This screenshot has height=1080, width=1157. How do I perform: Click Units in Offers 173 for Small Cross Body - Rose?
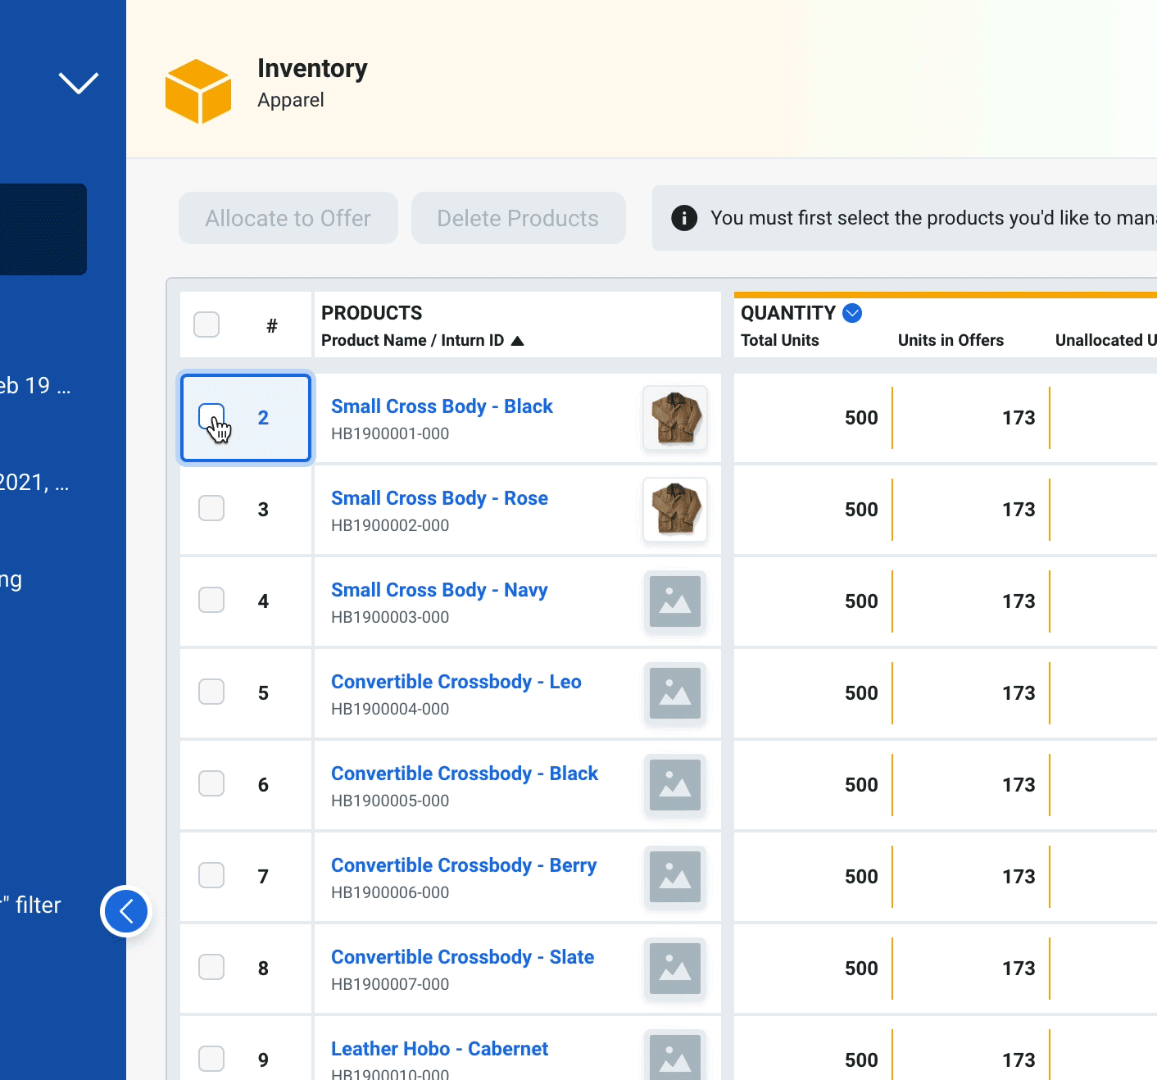tap(1019, 510)
